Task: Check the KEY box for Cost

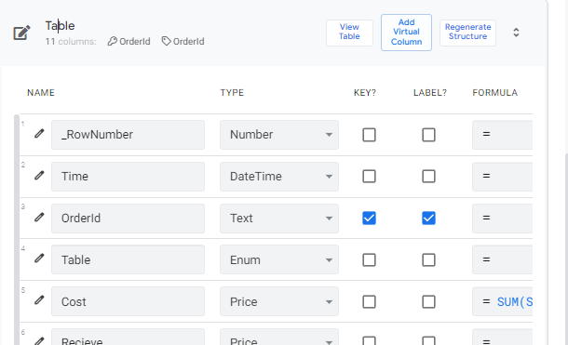Action: pyautogui.click(x=369, y=301)
